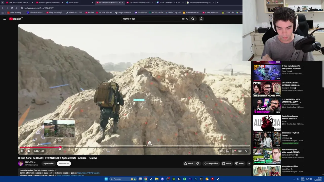Viewport: 324px width, 182px height.
Task: Open the on-screen keyboard icon in the search box
Action: pos(183,19)
